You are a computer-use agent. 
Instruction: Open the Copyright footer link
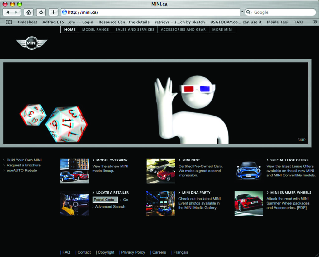point(106,252)
